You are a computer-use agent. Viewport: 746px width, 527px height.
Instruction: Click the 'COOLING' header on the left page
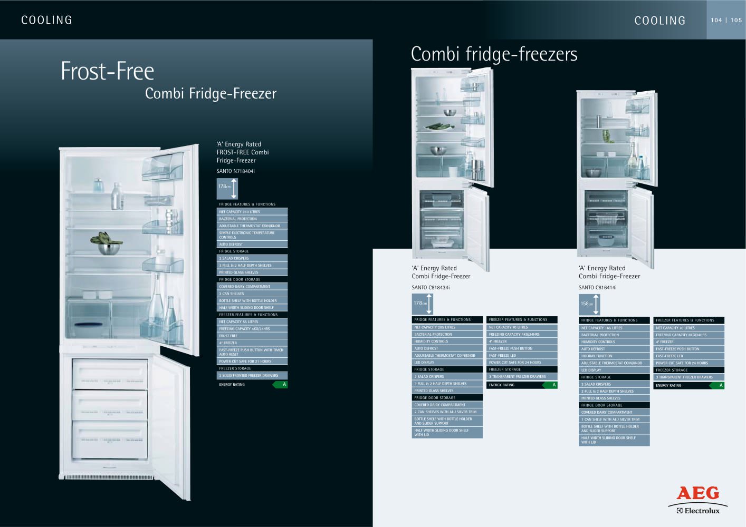[46, 20]
